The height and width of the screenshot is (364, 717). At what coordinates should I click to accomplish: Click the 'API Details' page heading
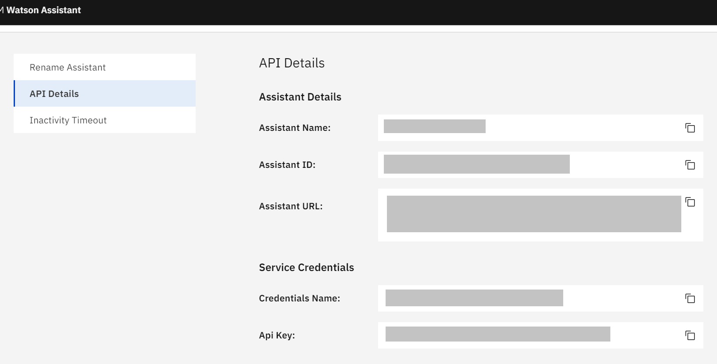(292, 63)
